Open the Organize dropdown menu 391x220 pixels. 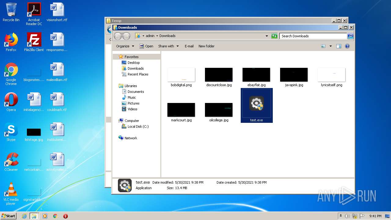(x=125, y=46)
